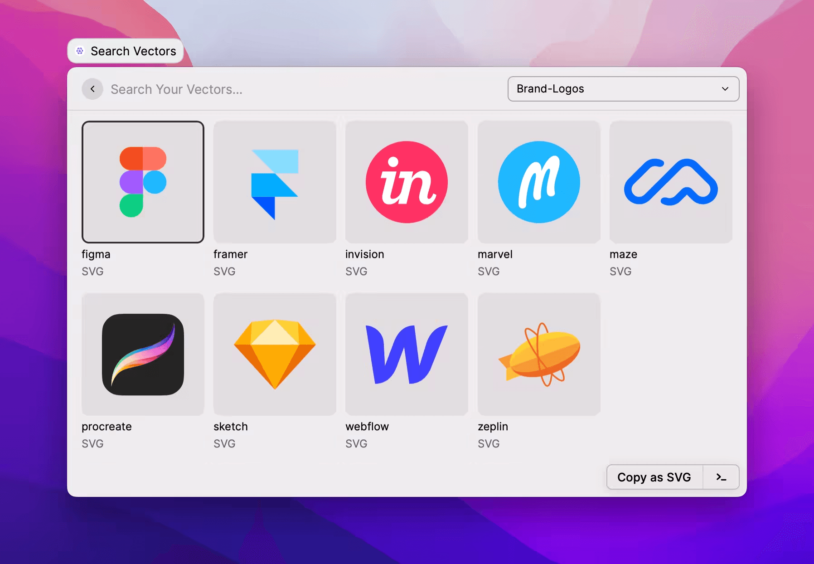Screen dimensions: 814x564
Task: Click the 'maze' name label
Action: [623, 254]
